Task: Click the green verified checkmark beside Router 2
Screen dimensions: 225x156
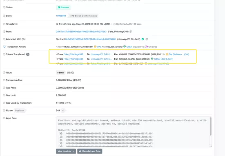Action: [143, 39]
